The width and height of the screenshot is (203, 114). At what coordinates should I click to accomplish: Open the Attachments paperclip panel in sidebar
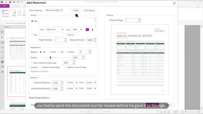click(2, 52)
